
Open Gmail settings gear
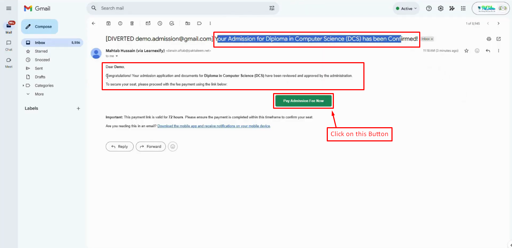[441, 9]
